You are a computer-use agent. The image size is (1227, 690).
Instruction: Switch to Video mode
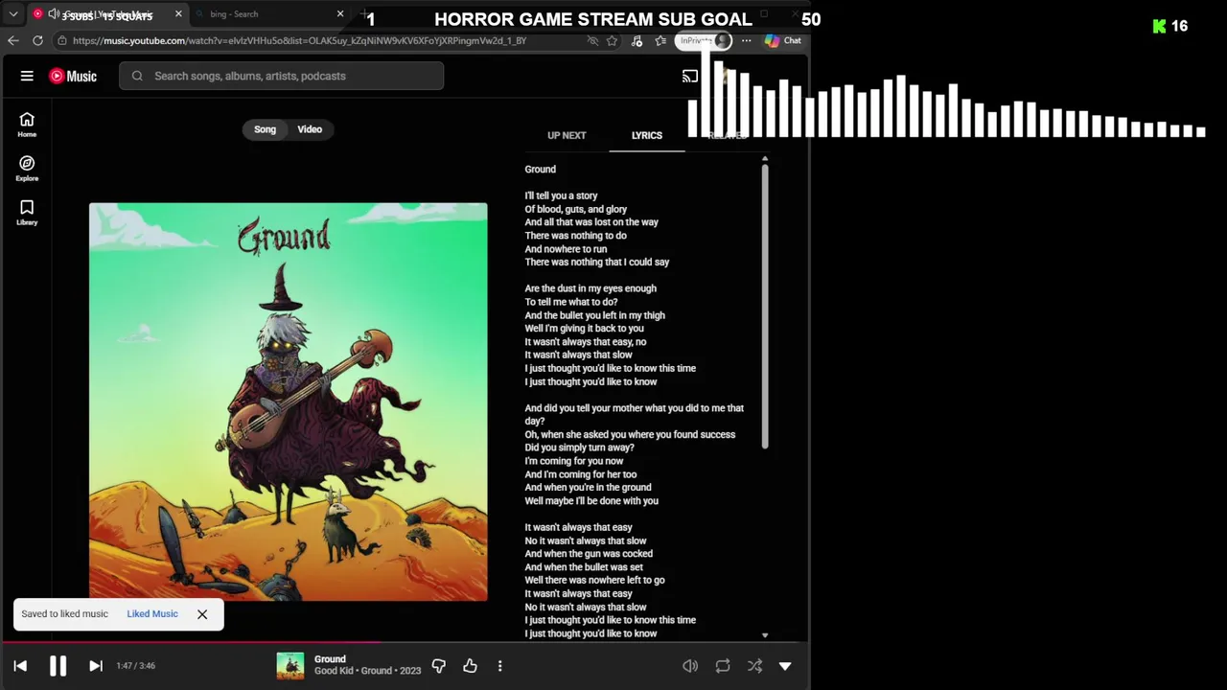pyautogui.click(x=310, y=129)
